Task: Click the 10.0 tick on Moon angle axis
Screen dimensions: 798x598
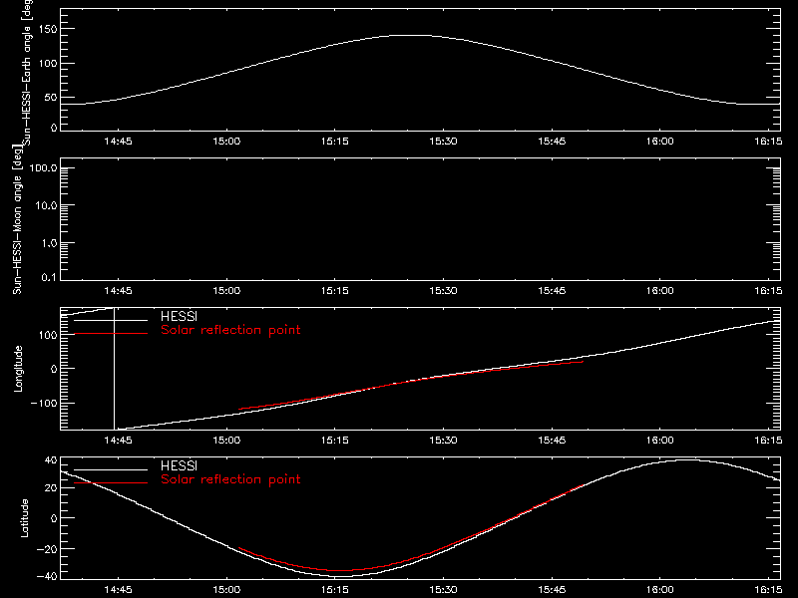Action: coord(46,206)
